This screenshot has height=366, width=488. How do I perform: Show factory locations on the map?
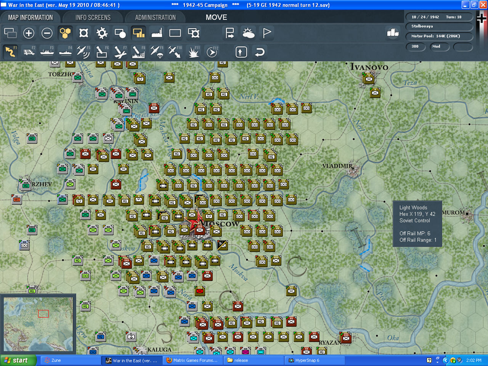click(157, 33)
